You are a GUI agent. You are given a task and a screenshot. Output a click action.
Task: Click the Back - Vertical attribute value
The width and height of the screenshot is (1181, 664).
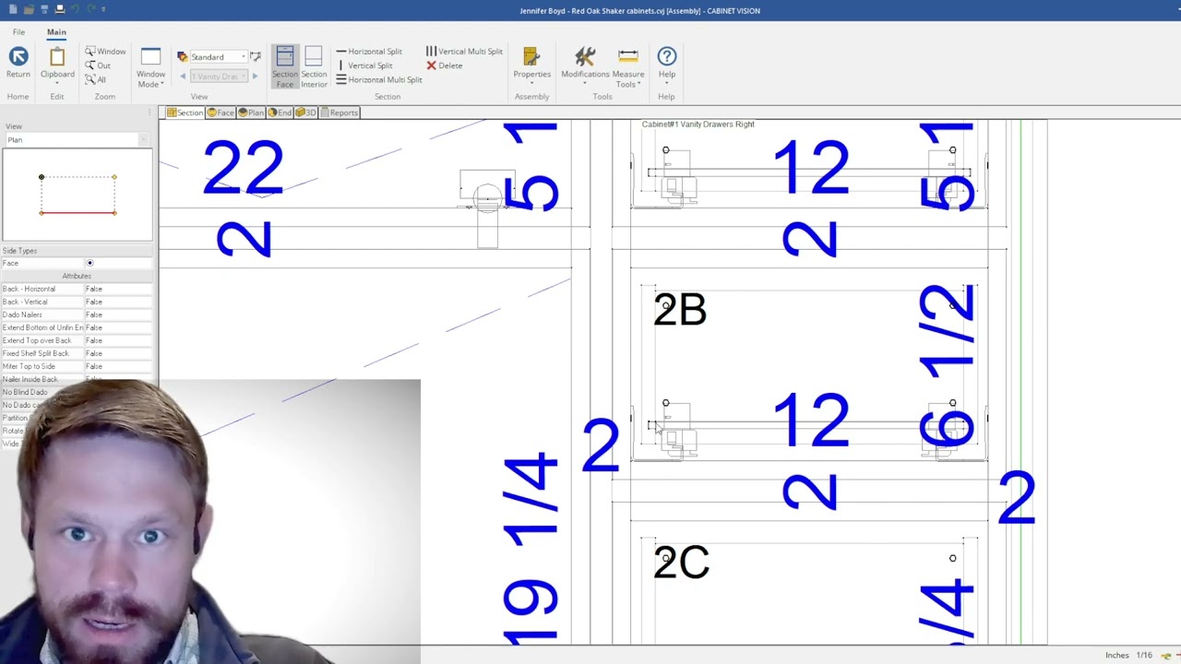pyautogui.click(x=118, y=302)
